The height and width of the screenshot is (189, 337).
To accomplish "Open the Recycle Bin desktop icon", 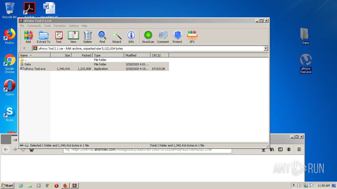I will [9, 10].
